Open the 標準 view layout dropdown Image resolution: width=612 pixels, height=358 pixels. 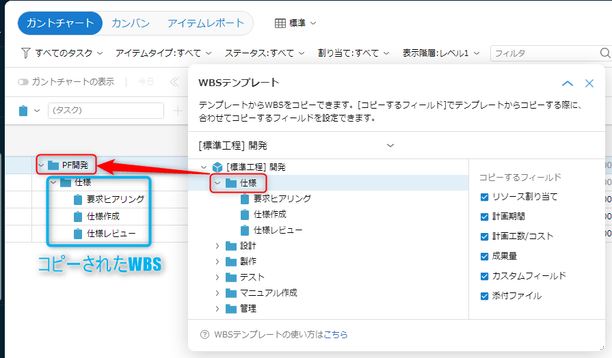[x=295, y=23]
